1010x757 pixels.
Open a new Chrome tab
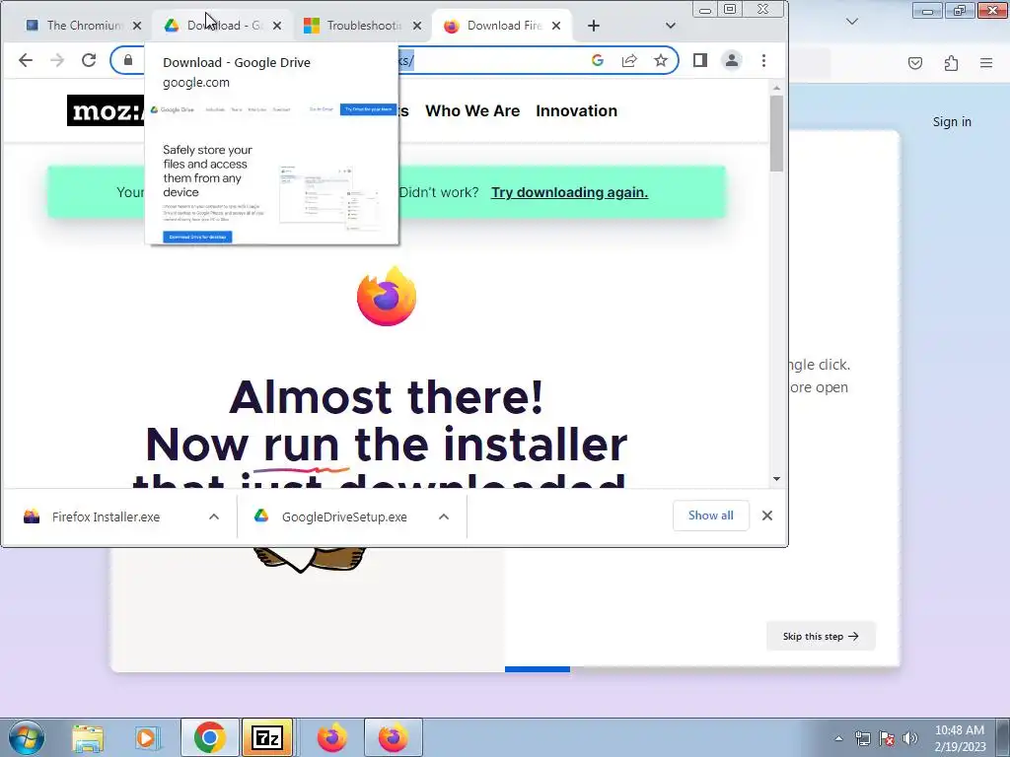pyautogui.click(x=593, y=26)
